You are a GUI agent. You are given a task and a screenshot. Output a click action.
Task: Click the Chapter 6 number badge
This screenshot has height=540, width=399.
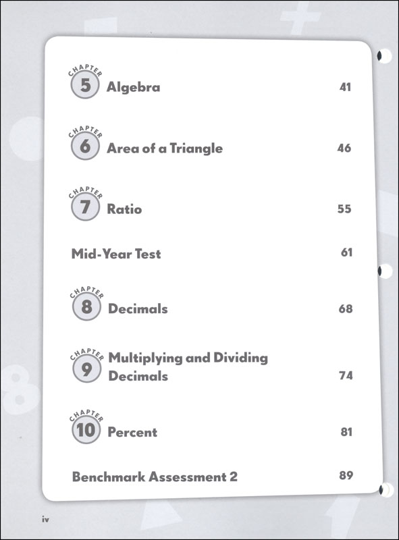point(86,146)
